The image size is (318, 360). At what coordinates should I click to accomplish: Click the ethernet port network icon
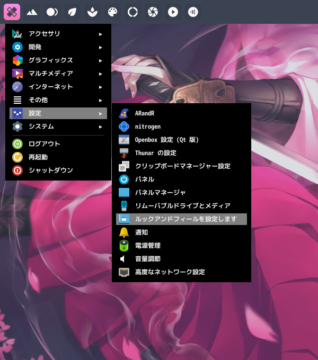click(x=124, y=272)
